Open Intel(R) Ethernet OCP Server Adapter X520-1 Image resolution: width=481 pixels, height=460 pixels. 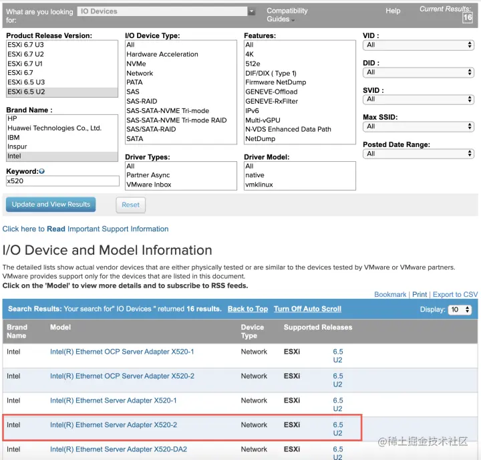click(122, 352)
